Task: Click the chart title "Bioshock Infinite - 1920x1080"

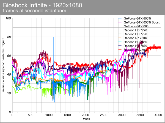Action: [x=42, y=5]
